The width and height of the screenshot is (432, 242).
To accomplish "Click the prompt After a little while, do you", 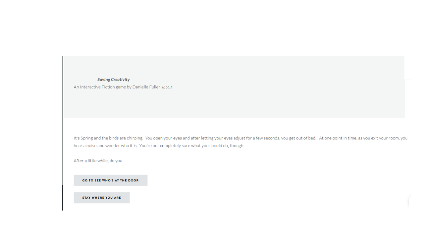I will (98, 161).
